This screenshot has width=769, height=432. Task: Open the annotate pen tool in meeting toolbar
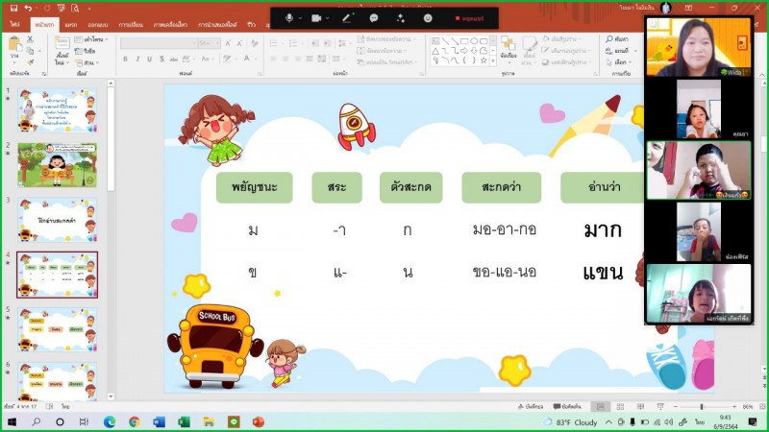pos(346,18)
